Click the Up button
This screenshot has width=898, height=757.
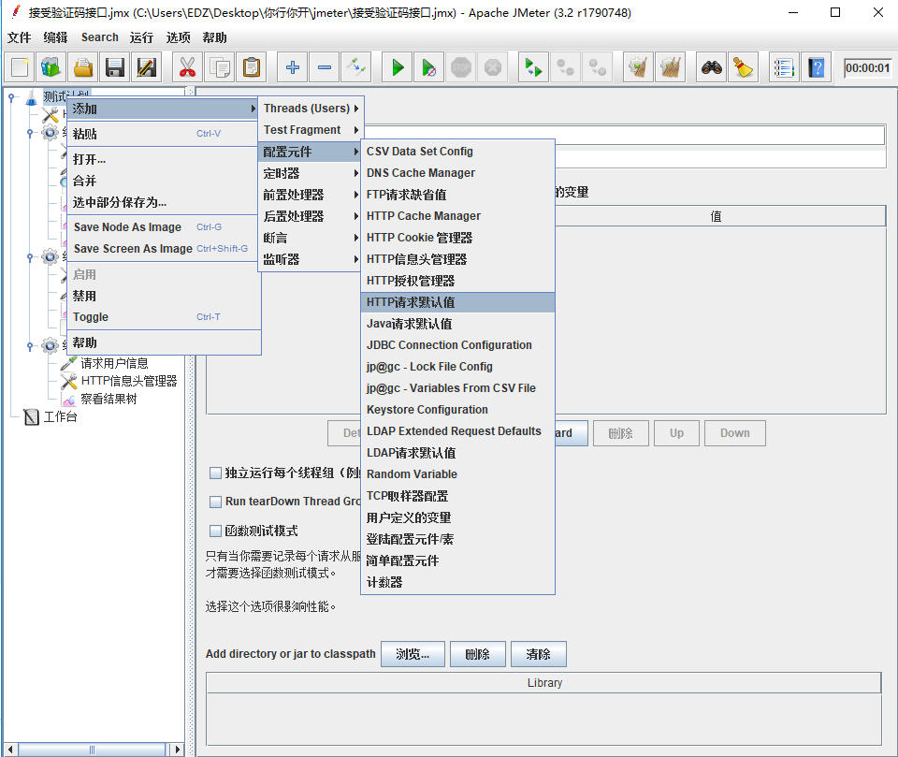point(676,433)
